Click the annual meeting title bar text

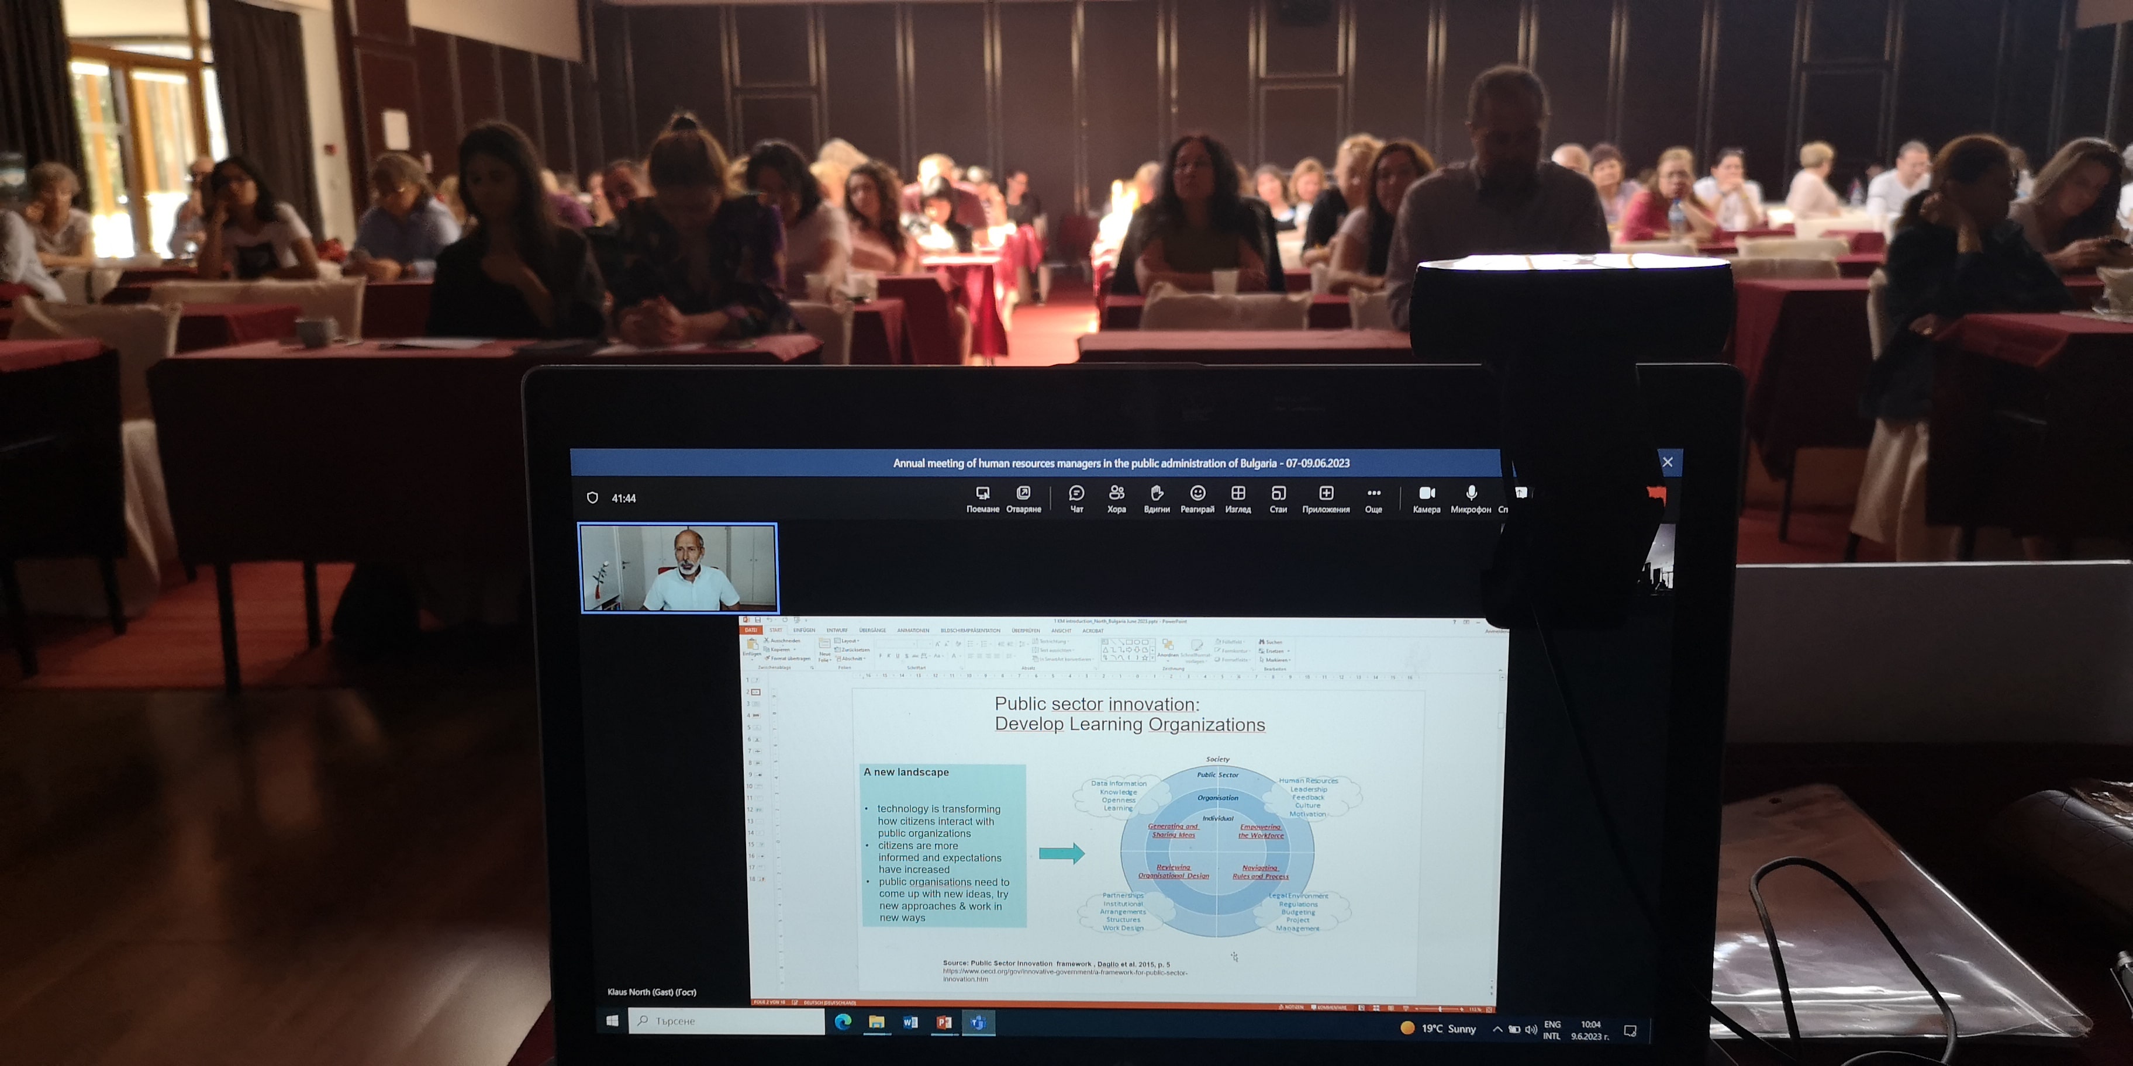point(1121,463)
